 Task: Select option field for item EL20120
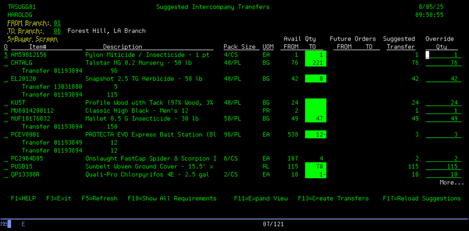click(x=5, y=79)
